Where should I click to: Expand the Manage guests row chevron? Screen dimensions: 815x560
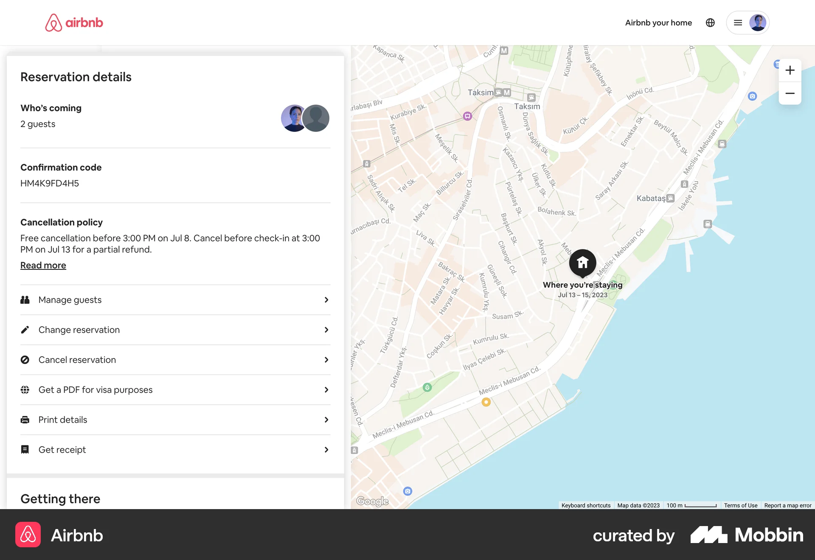pos(326,300)
